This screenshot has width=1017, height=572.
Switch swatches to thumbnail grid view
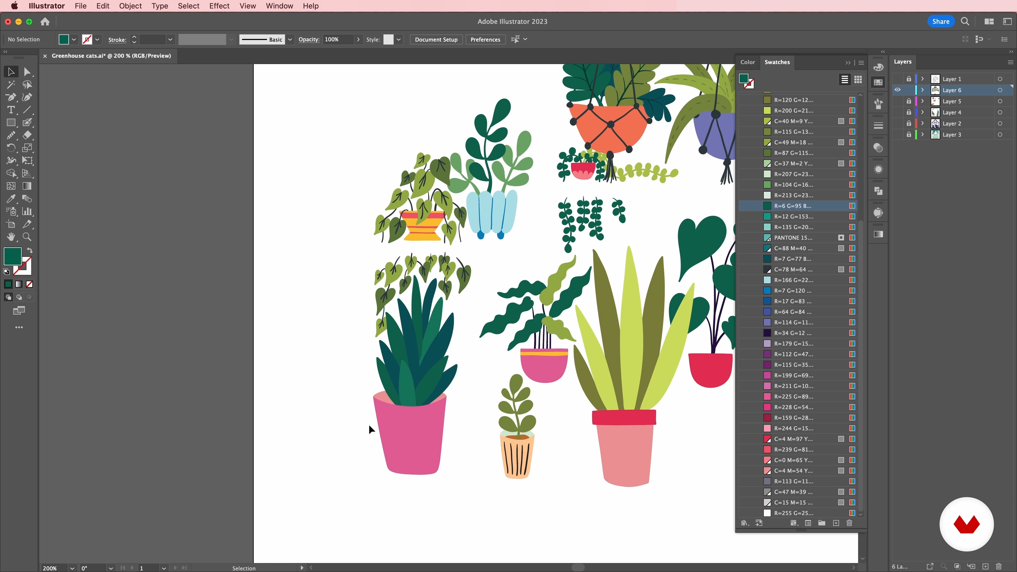(858, 80)
